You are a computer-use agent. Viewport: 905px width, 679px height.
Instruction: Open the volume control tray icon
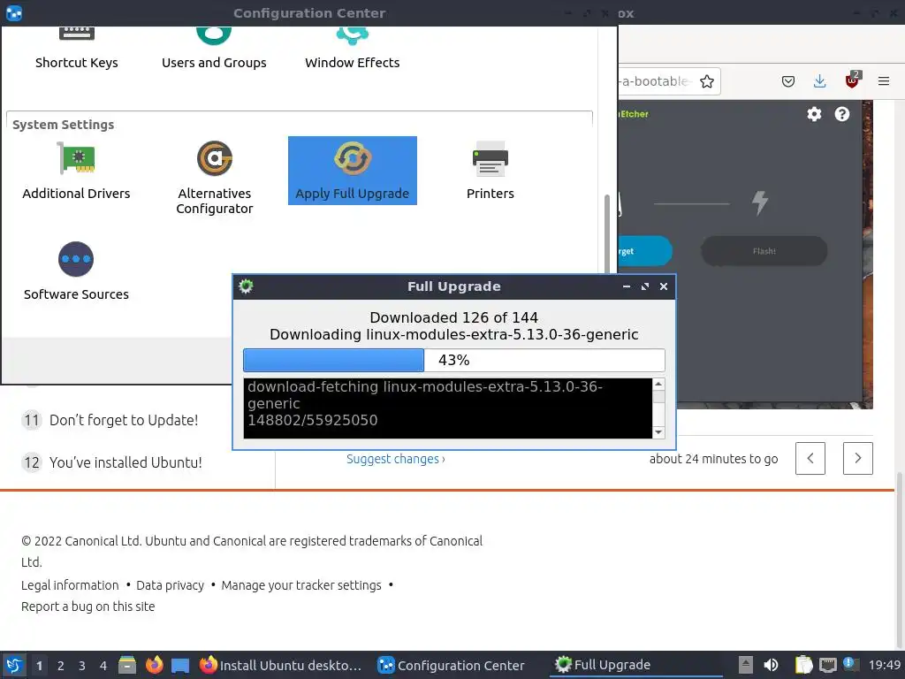point(771,665)
